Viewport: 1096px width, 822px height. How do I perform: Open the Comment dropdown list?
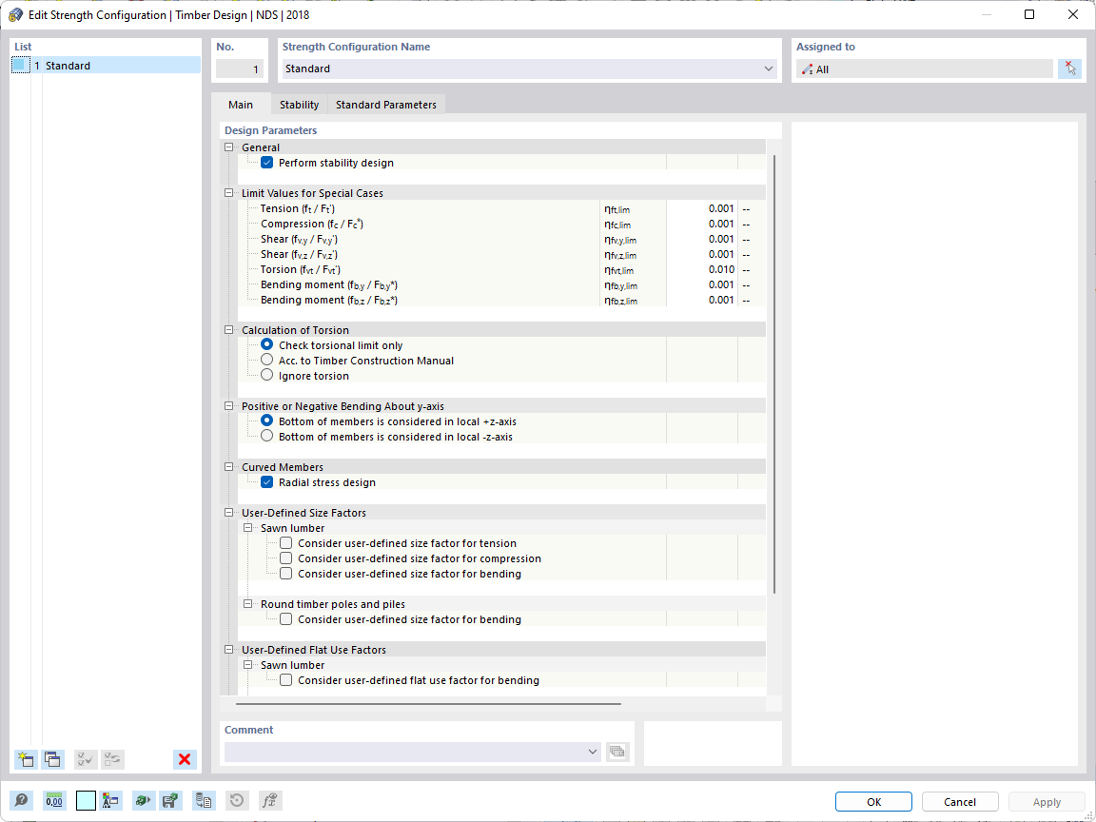click(x=593, y=752)
